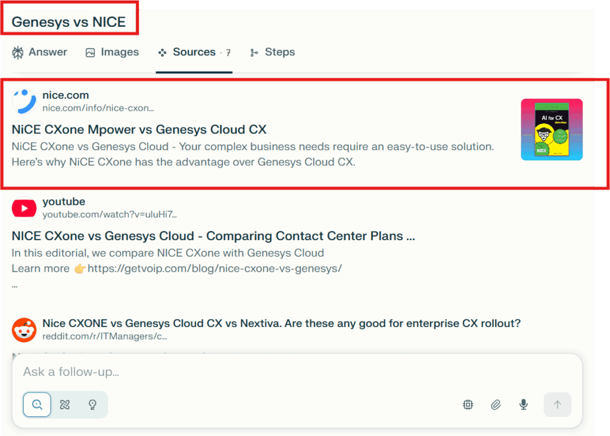Click the Images tab picture icon
Viewport: 610px width, 436px height.
click(91, 53)
